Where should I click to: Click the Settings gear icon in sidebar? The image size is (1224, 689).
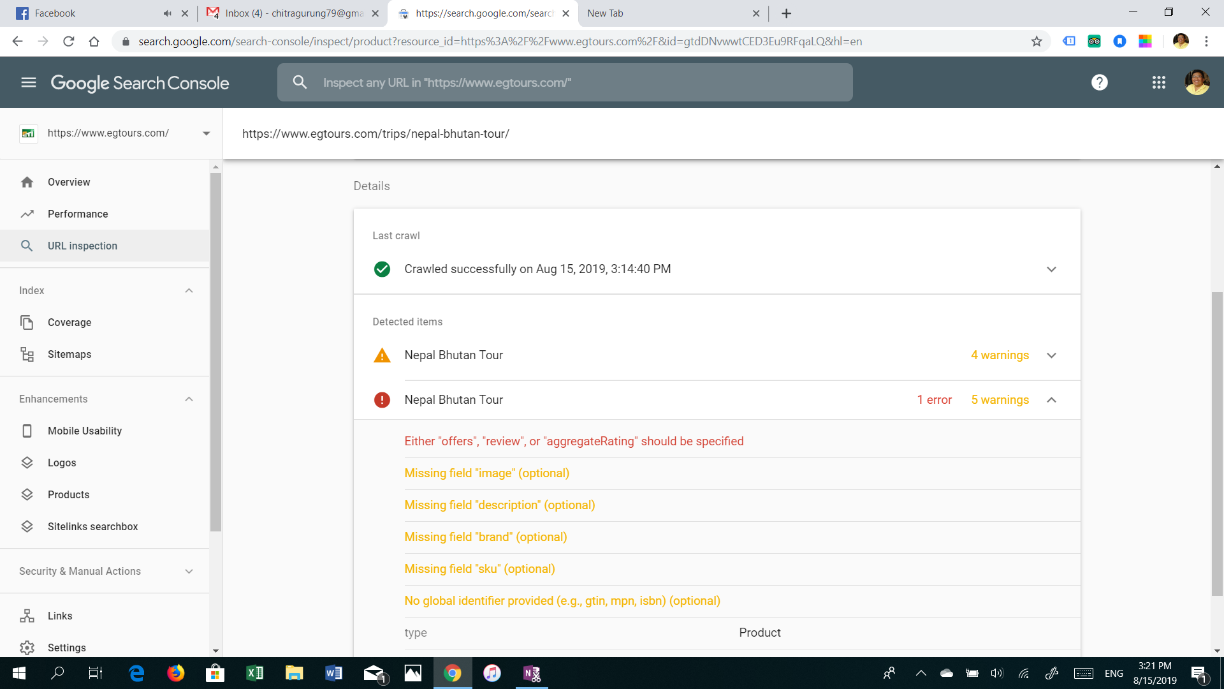pos(27,648)
